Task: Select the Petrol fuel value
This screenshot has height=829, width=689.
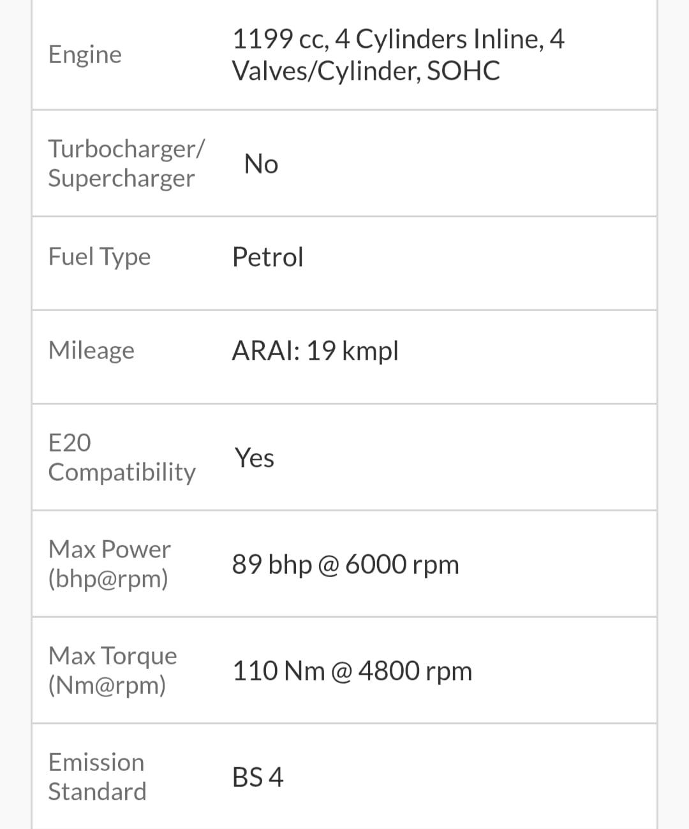Action: (267, 257)
